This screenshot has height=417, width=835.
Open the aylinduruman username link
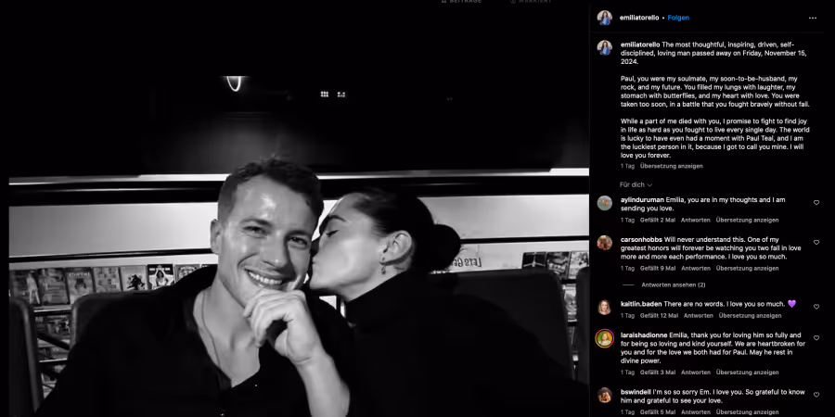coord(642,200)
